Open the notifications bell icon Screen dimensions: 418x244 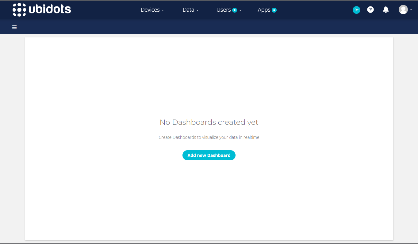(385, 10)
